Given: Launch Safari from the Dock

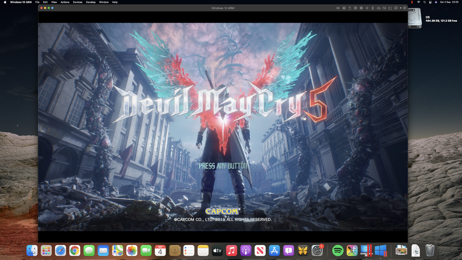Looking at the screenshot, I should 60,251.
